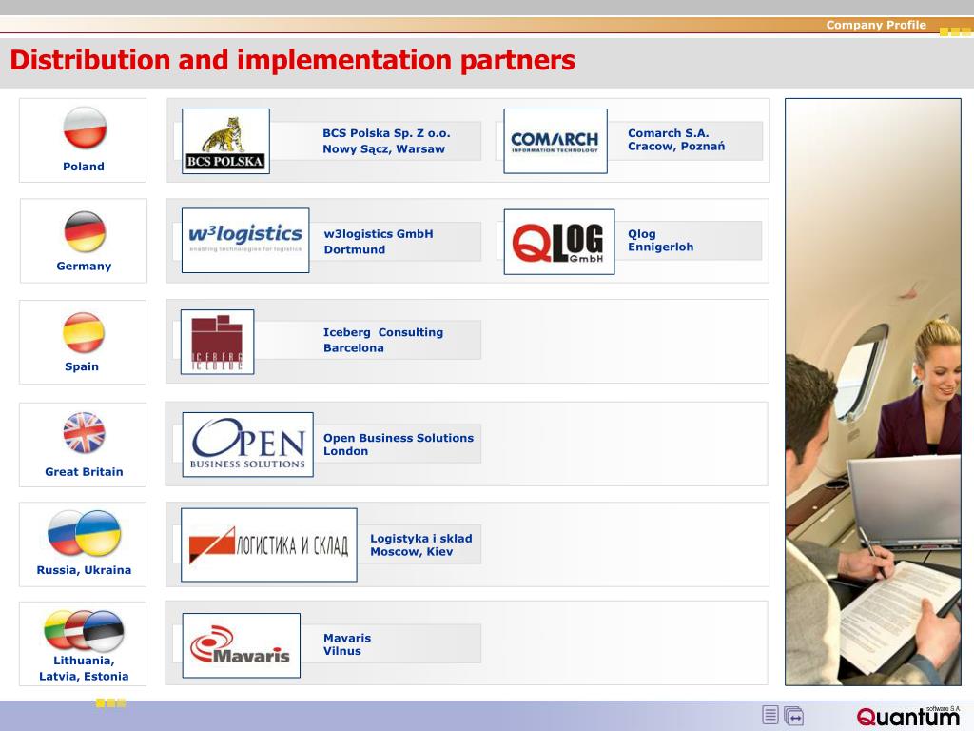974x731 pixels.
Task: Click the fit-width pages icon in footer
Action: (x=794, y=716)
